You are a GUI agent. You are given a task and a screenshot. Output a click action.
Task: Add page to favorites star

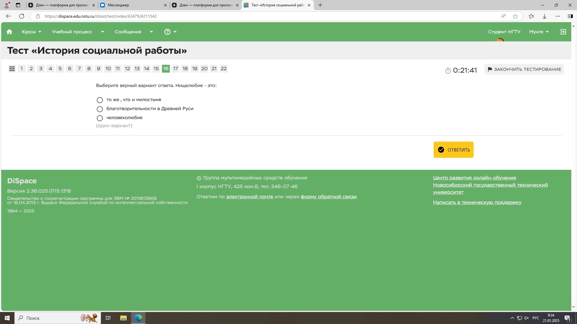(x=515, y=16)
